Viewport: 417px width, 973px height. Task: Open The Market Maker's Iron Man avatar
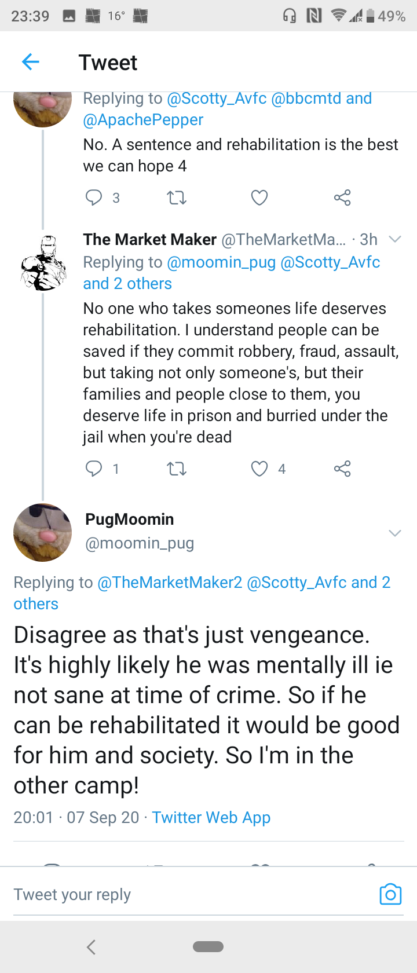coord(43,262)
